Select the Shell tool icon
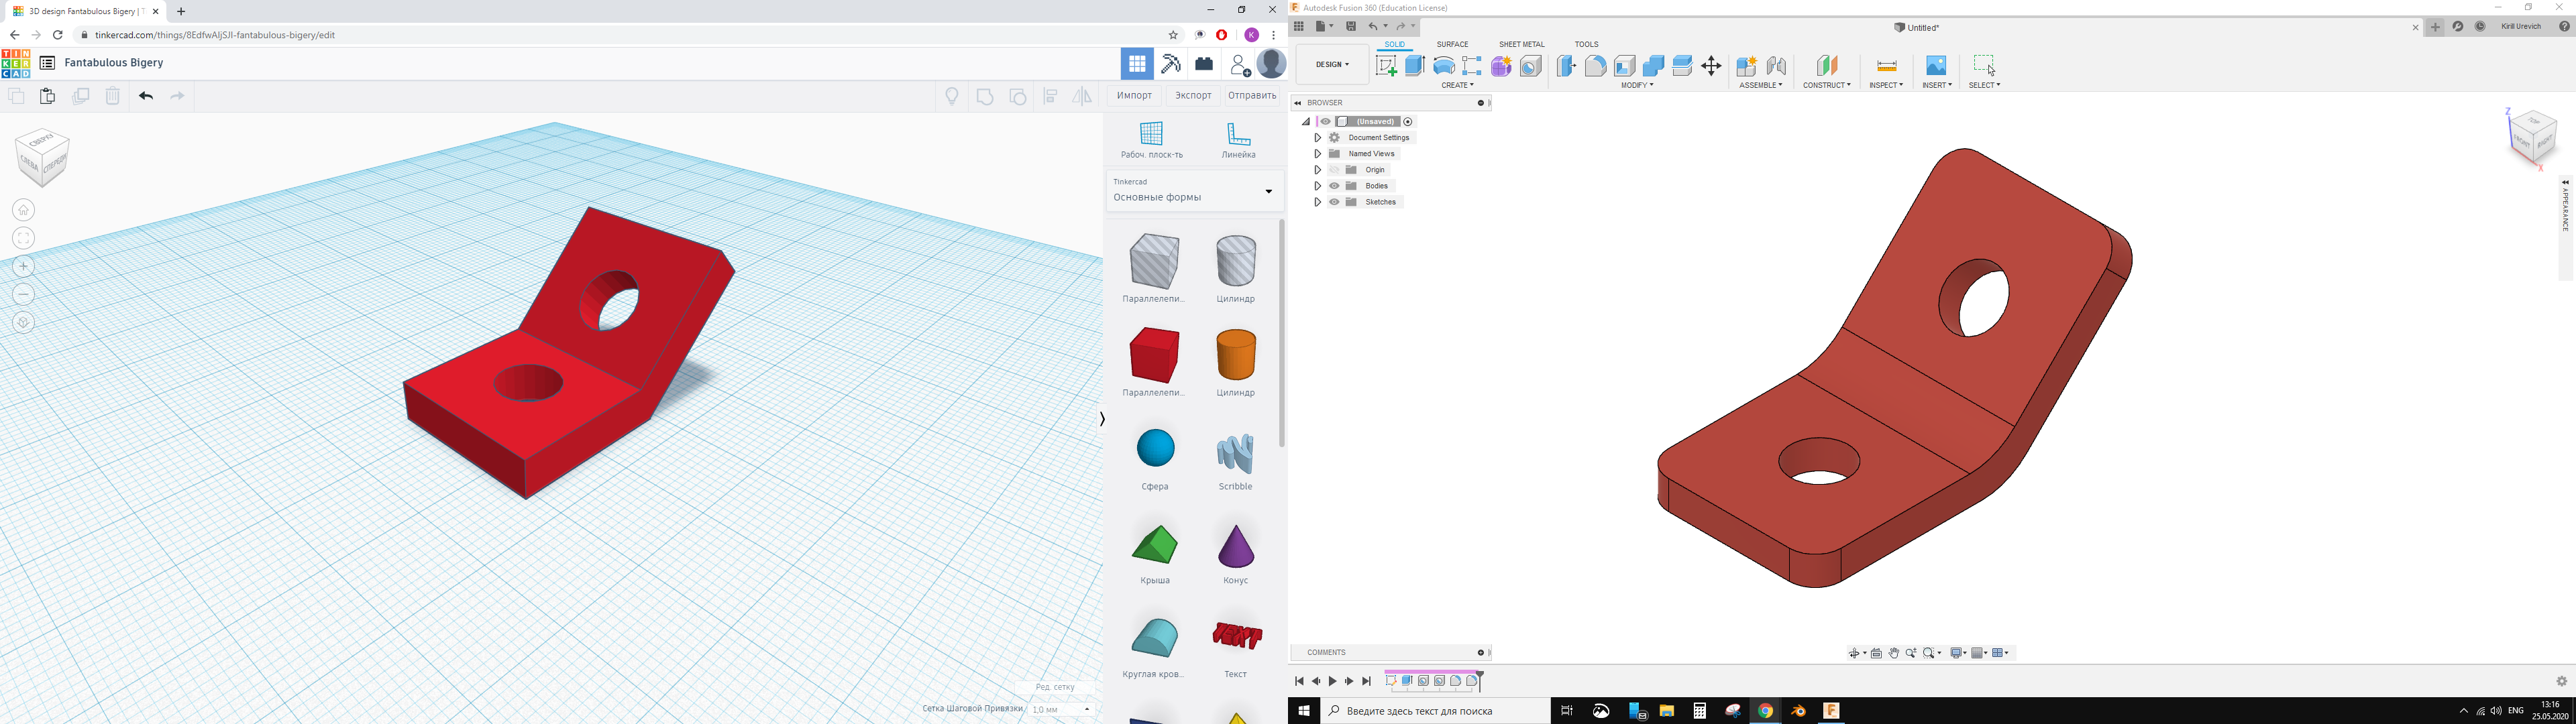 click(1625, 66)
